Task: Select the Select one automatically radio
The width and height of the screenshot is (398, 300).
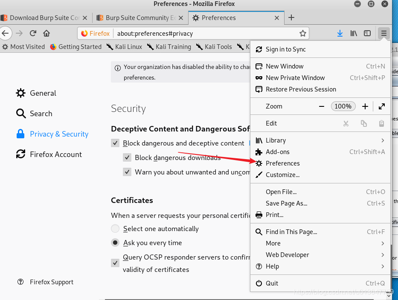Action: click(115, 229)
